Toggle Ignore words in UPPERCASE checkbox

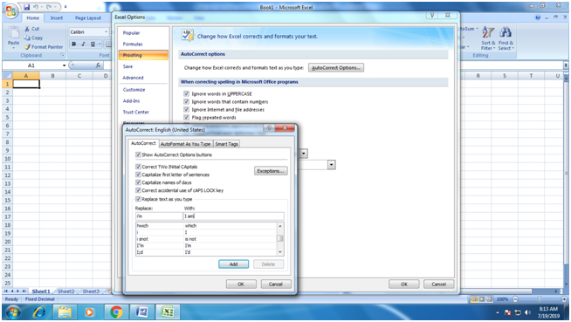(187, 93)
